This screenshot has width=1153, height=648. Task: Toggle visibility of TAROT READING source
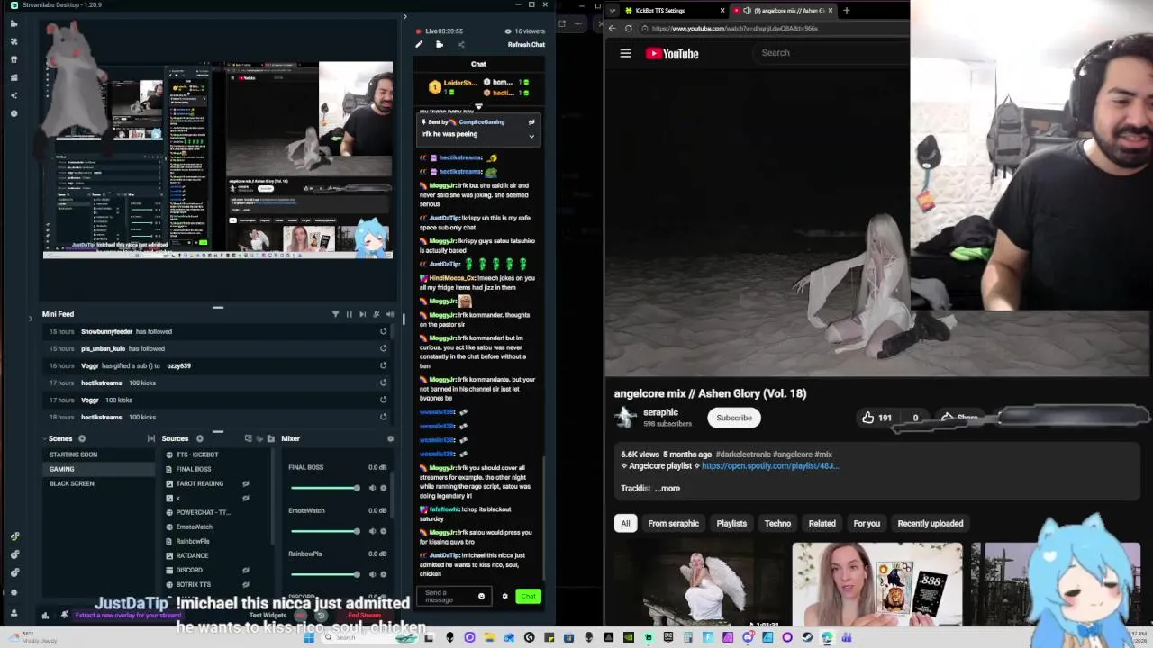pyautogui.click(x=246, y=483)
